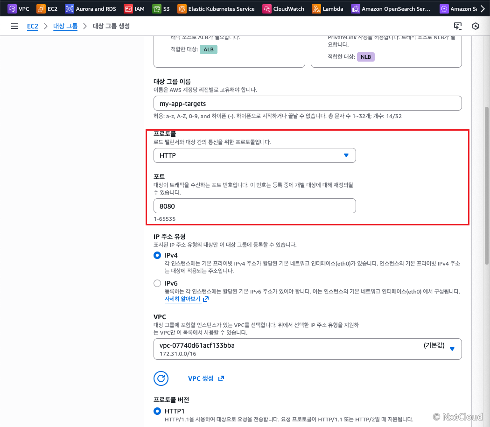
Task: Click the hexagon settings icon in header
Action: pos(476,26)
